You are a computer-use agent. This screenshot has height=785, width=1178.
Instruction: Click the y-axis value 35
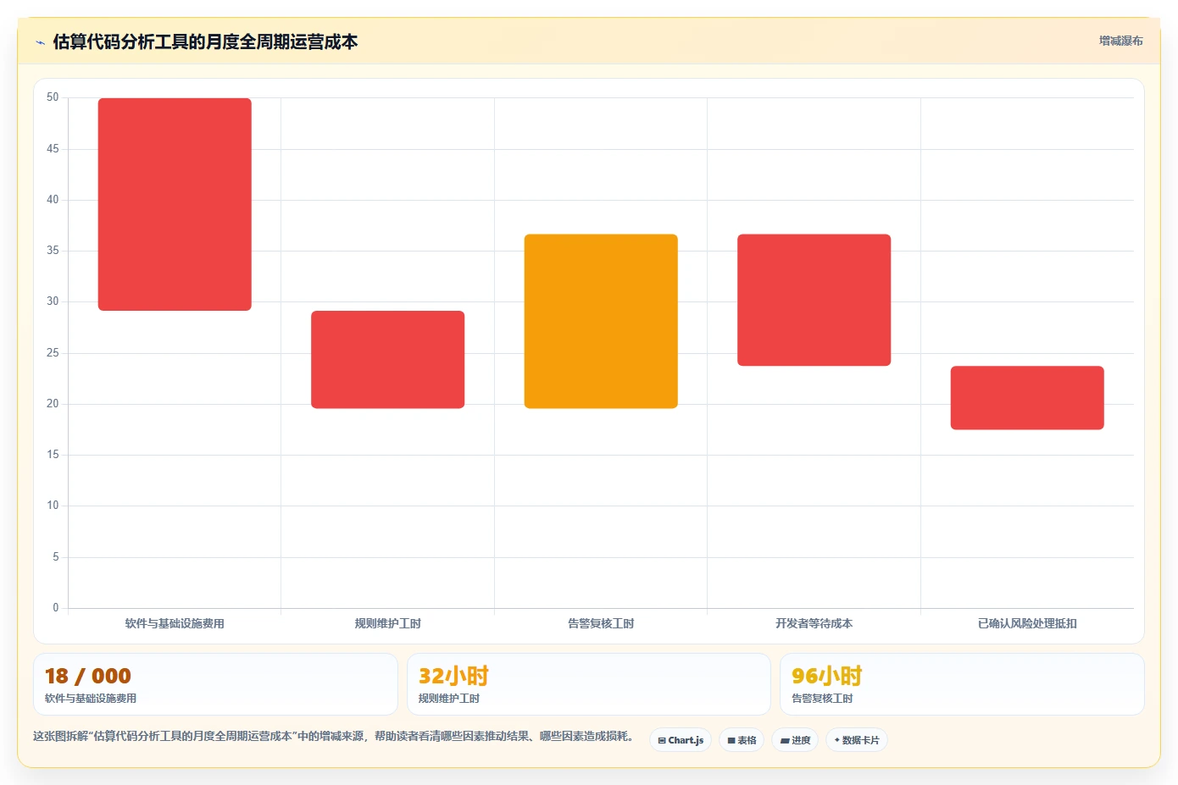pos(53,251)
